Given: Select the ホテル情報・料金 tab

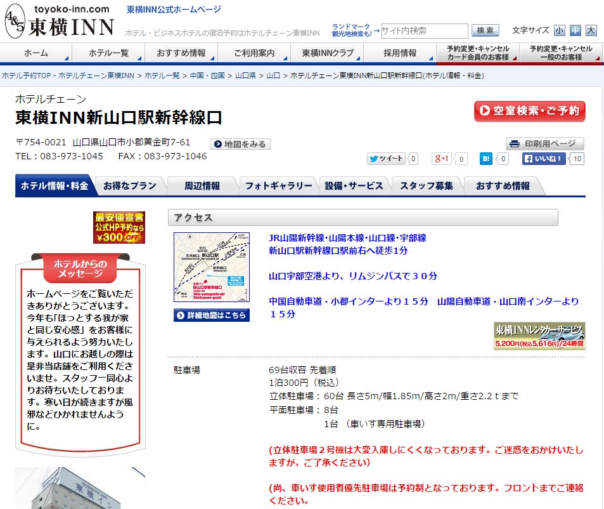Looking at the screenshot, I should coord(55,185).
